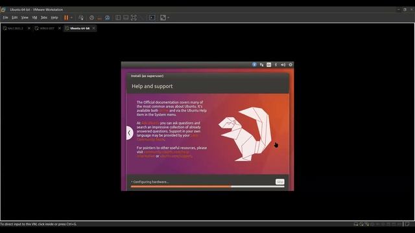
Task: Click the blue accessibility indicator in Ubuntu panel
Action: [x=254, y=65]
